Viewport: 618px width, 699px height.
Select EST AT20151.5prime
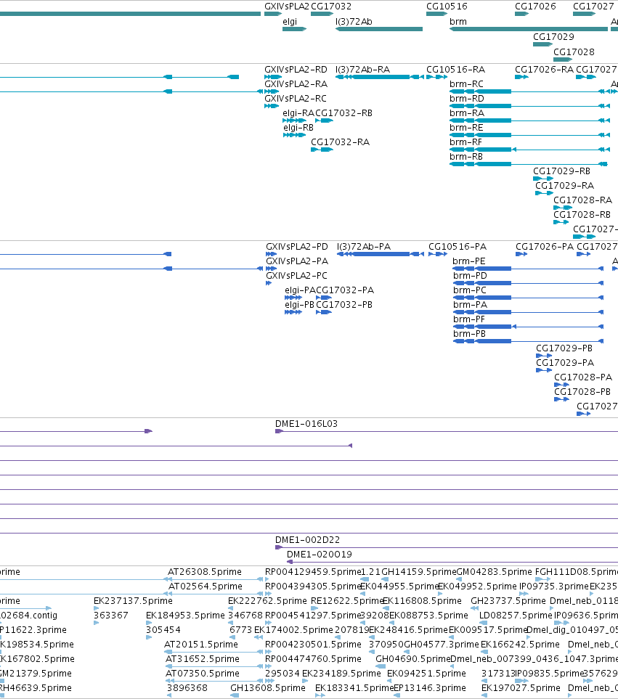(x=201, y=645)
